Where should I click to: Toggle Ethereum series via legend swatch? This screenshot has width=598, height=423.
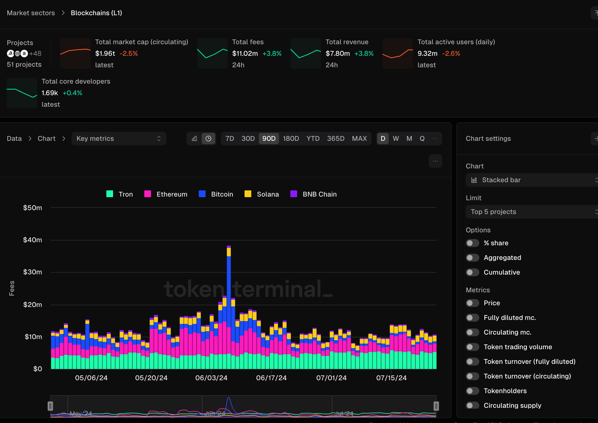[x=148, y=194]
